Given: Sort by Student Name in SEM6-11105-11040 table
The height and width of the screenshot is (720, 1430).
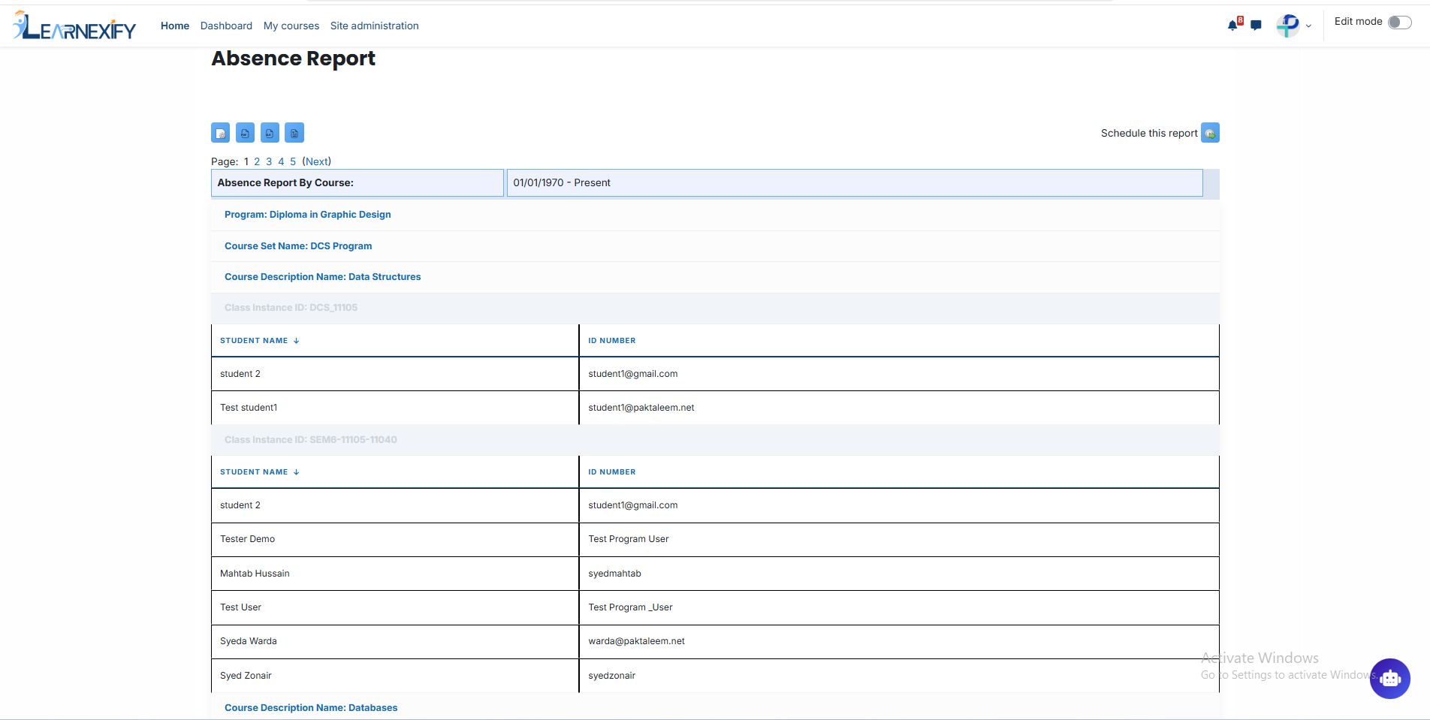Looking at the screenshot, I should (x=259, y=472).
